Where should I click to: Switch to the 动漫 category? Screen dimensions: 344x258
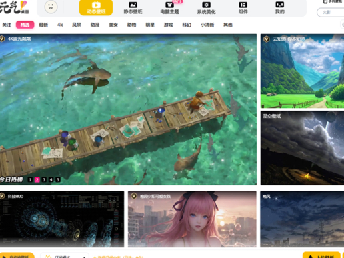95,25
